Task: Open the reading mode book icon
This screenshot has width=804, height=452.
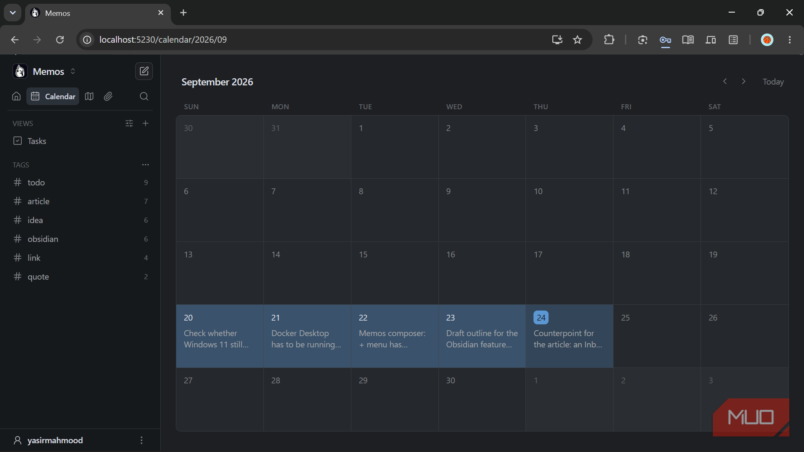Action: click(688, 39)
